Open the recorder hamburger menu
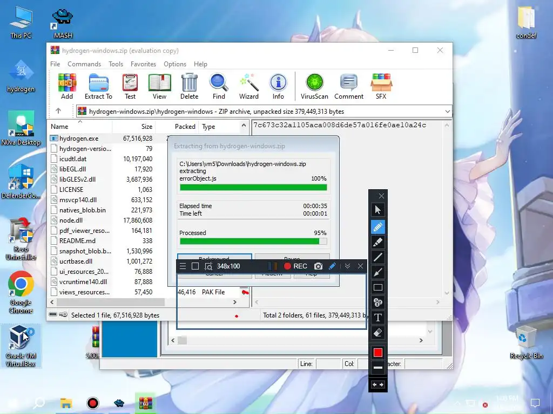This screenshot has height=414, width=553. (x=183, y=266)
